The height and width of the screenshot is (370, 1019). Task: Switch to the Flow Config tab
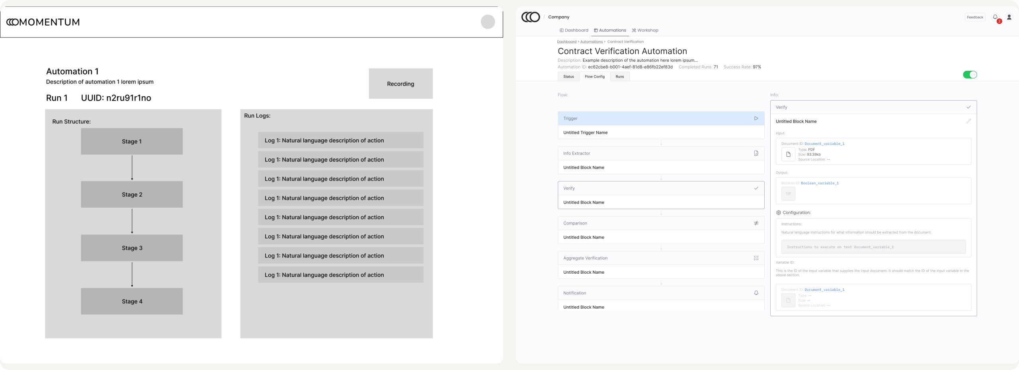click(595, 77)
